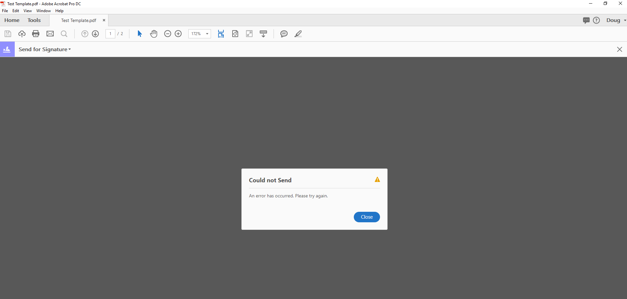627x299 pixels.
Task: Click the 172% zoom value field
Action: tap(196, 34)
